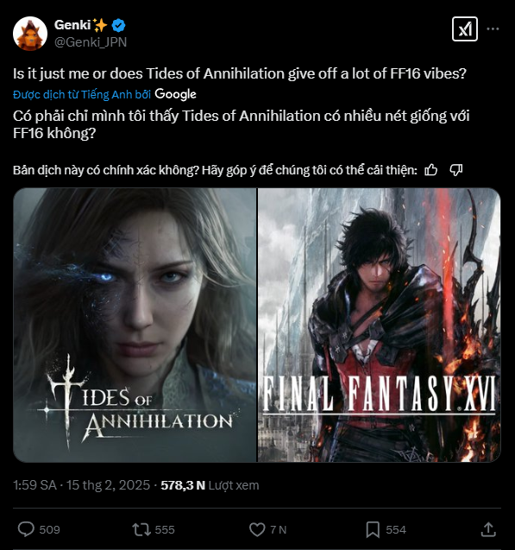Open the Genki display name link

(72, 25)
